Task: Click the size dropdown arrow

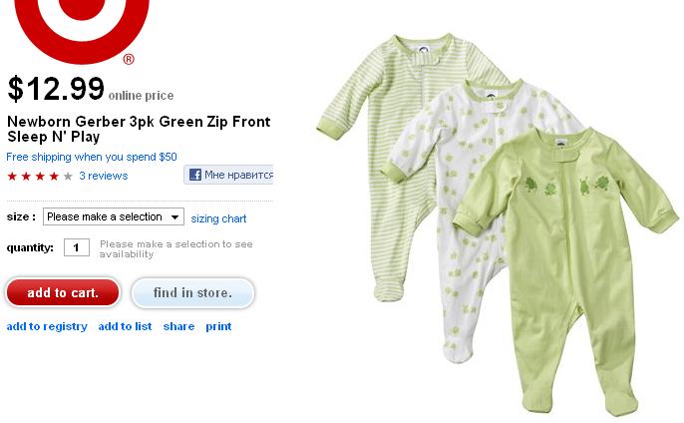Action: click(x=174, y=216)
